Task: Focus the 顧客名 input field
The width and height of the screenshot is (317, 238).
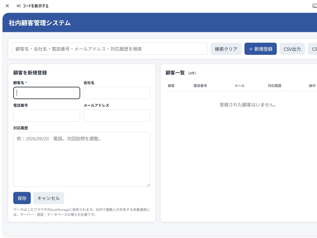Action: pos(47,93)
